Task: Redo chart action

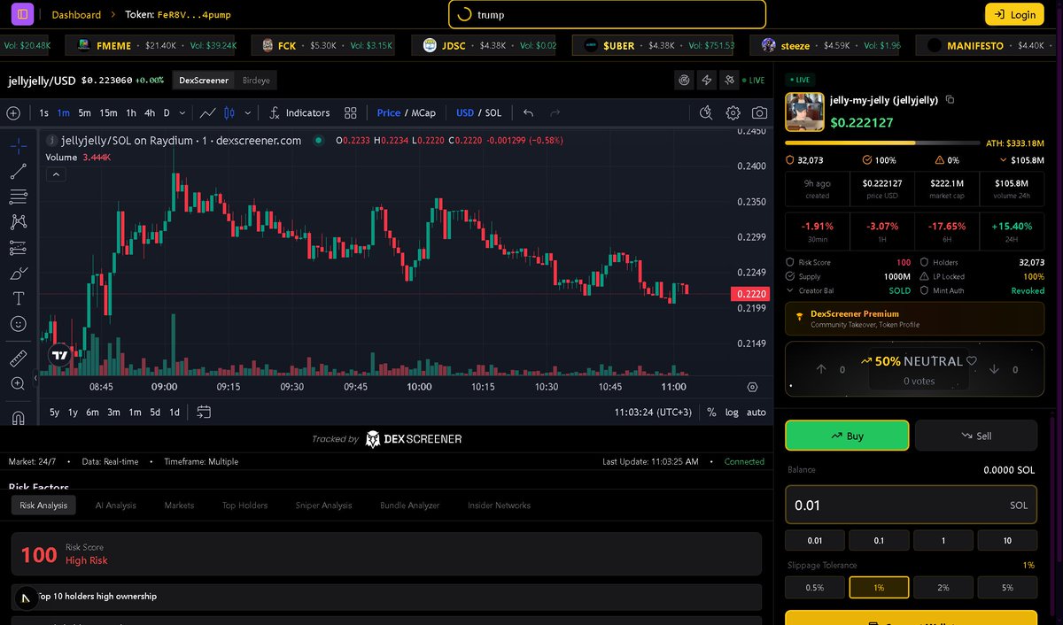Action: [x=555, y=112]
